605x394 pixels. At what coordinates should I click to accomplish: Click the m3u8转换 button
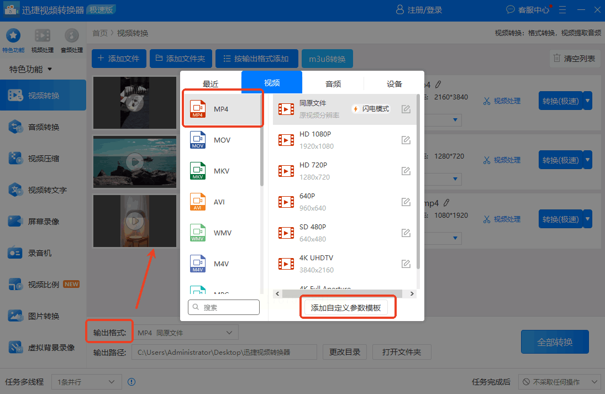[x=327, y=59]
